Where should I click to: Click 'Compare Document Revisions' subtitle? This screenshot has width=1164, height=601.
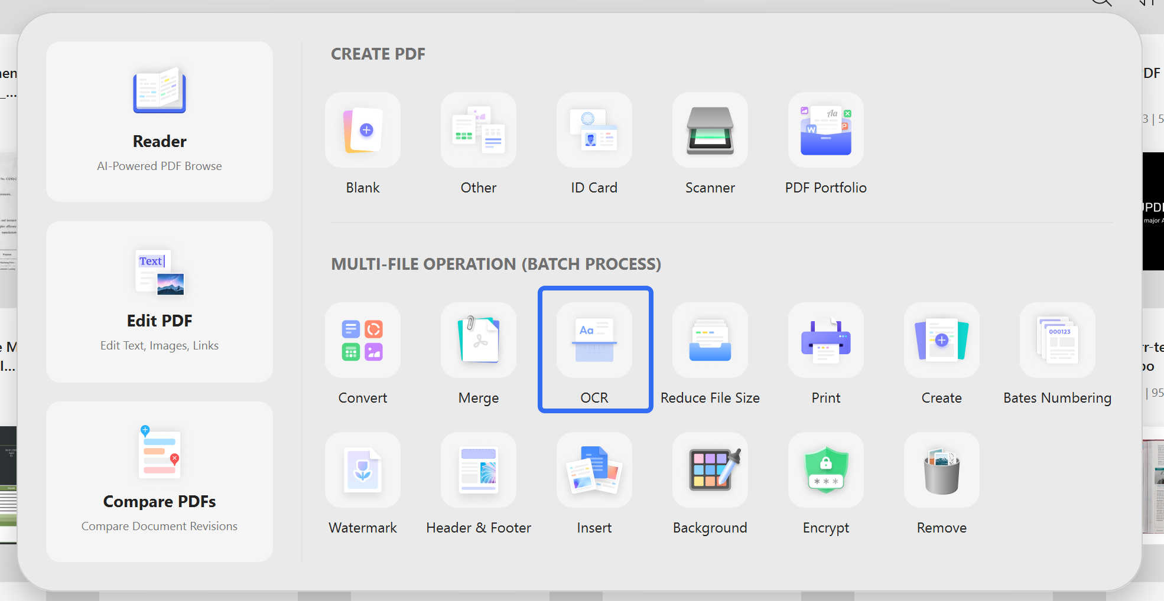click(160, 526)
